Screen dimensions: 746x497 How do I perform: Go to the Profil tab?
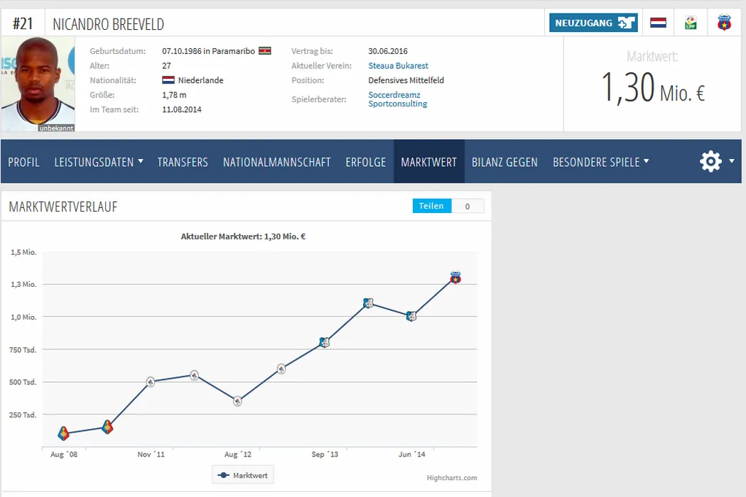click(x=23, y=162)
